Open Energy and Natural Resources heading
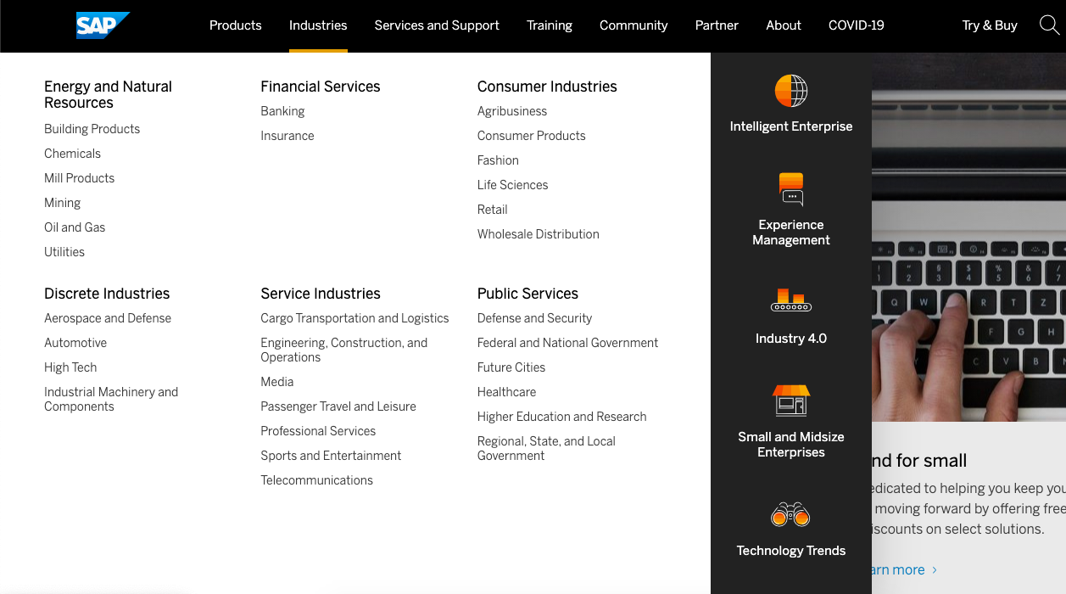 (x=108, y=94)
